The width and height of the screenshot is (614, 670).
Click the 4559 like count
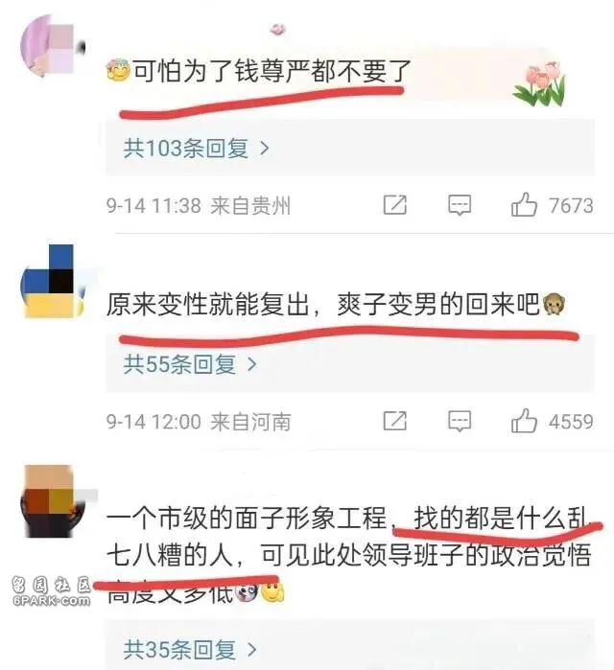click(x=571, y=422)
